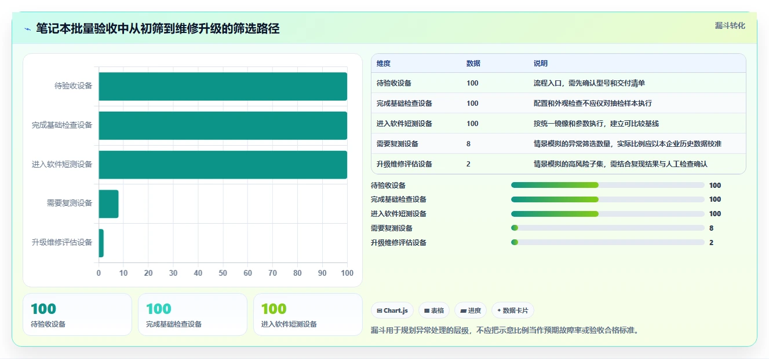Click the table cell 升级维修评估设备 in the 维度 column

pyautogui.click(x=404, y=164)
